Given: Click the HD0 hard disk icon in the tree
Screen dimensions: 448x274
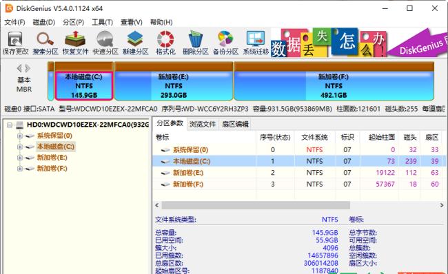Looking at the screenshot, I should (20, 125).
